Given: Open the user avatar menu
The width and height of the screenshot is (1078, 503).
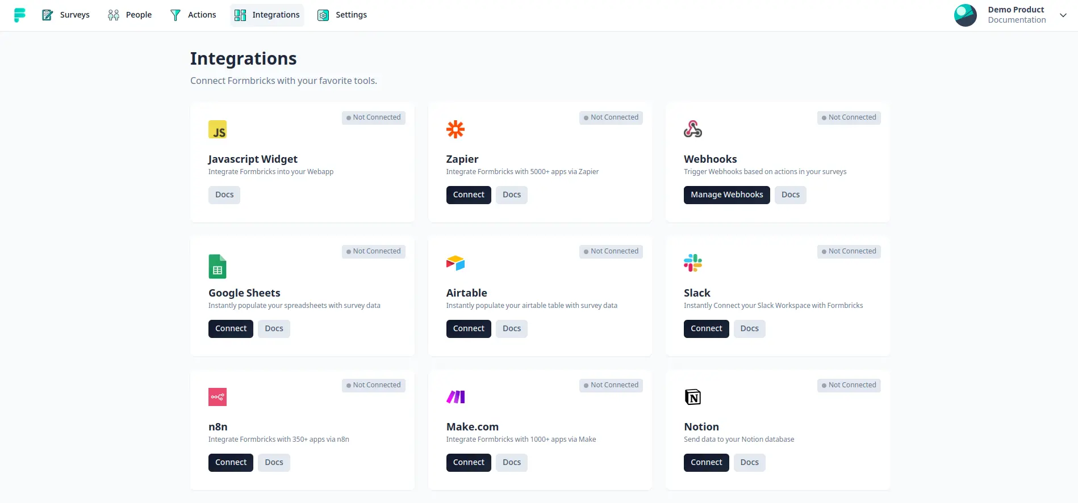Looking at the screenshot, I should point(965,15).
